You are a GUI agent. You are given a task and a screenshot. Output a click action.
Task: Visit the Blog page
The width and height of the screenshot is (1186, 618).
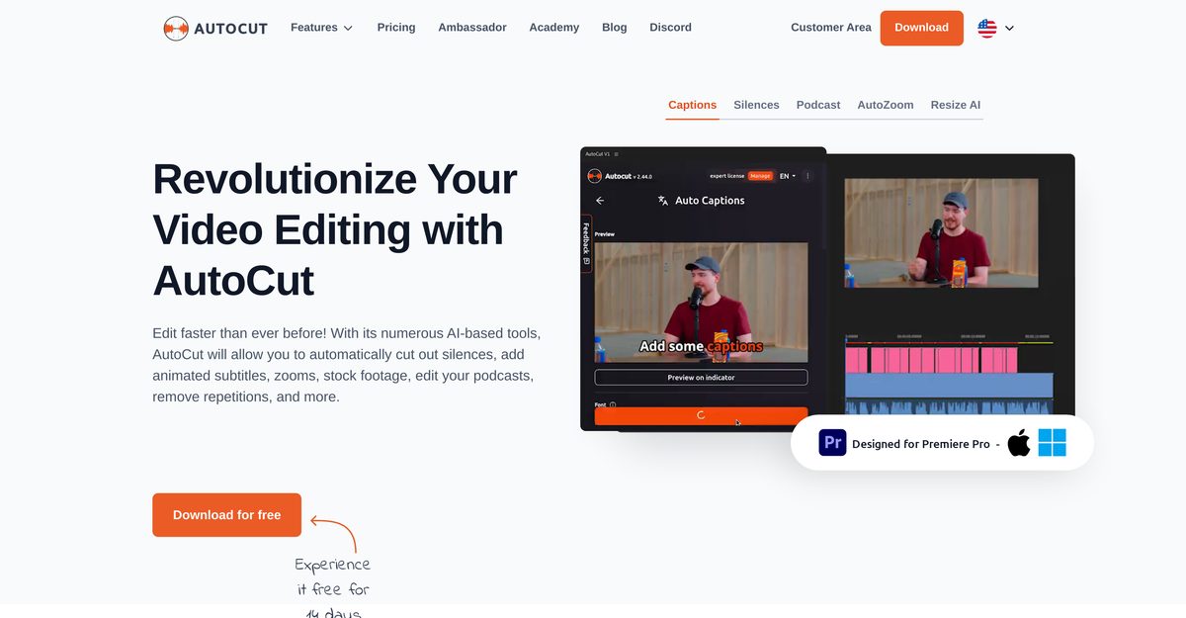[615, 28]
